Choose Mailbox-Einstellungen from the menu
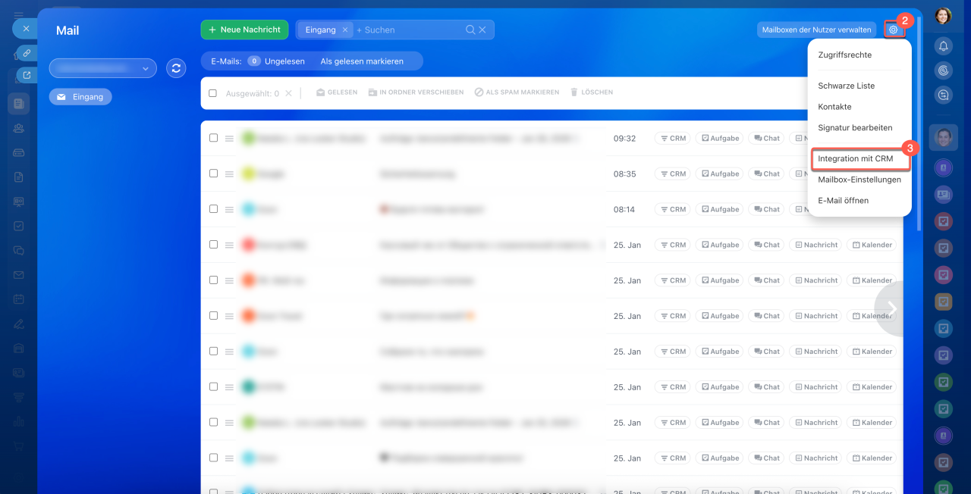Screen dimensions: 971x494 (x=859, y=180)
